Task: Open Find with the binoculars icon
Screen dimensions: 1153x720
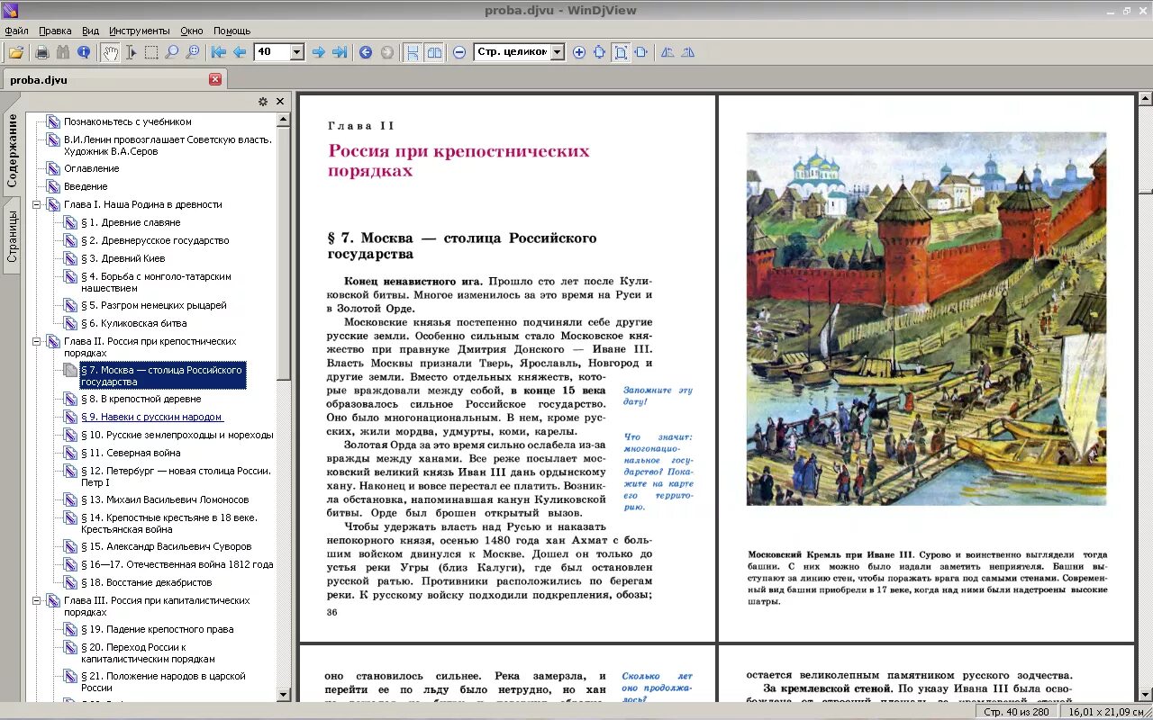Action: 62,52
